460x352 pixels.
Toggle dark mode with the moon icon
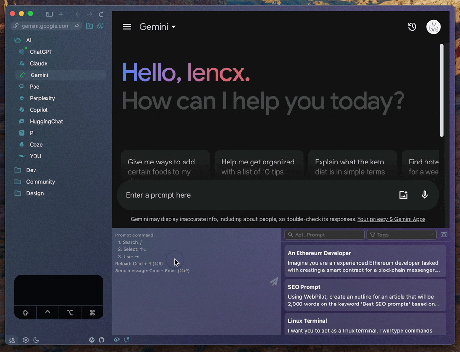(x=36, y=340)
